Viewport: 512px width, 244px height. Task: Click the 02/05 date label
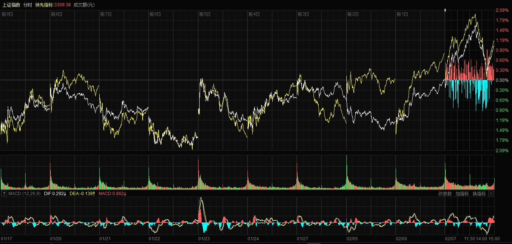click(352, 239)
